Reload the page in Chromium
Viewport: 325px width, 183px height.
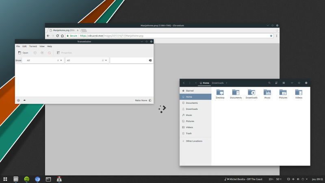[57, 36]
